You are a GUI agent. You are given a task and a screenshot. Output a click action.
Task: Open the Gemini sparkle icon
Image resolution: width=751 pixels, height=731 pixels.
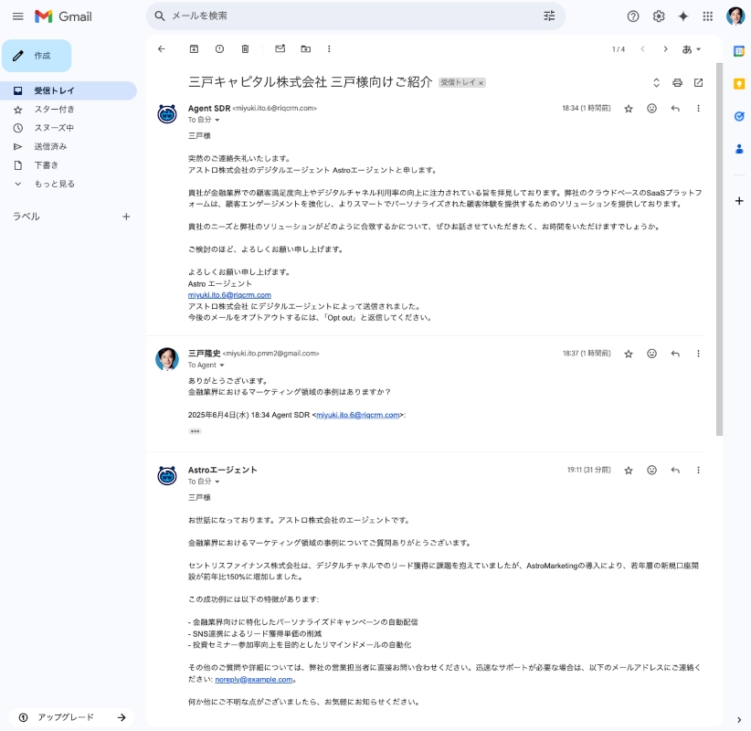pos(683,16)
